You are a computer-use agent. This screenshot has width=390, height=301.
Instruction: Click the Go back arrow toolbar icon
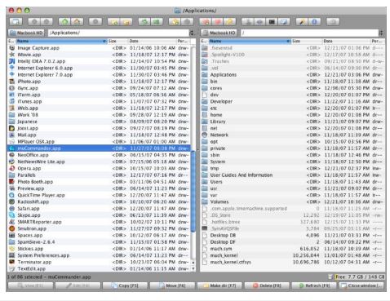click(x=34, y=22)
